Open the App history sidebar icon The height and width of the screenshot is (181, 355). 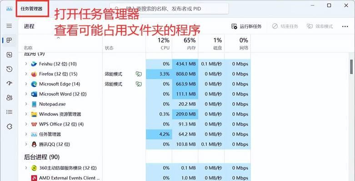click(9, 69)
